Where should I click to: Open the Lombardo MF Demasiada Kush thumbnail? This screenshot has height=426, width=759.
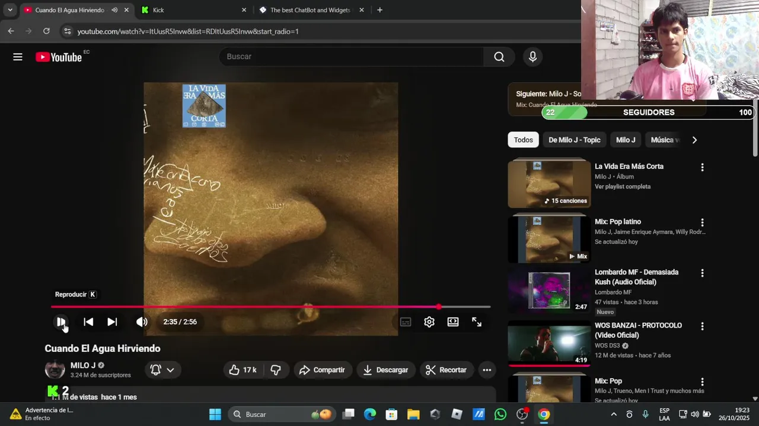pos(549,290)
